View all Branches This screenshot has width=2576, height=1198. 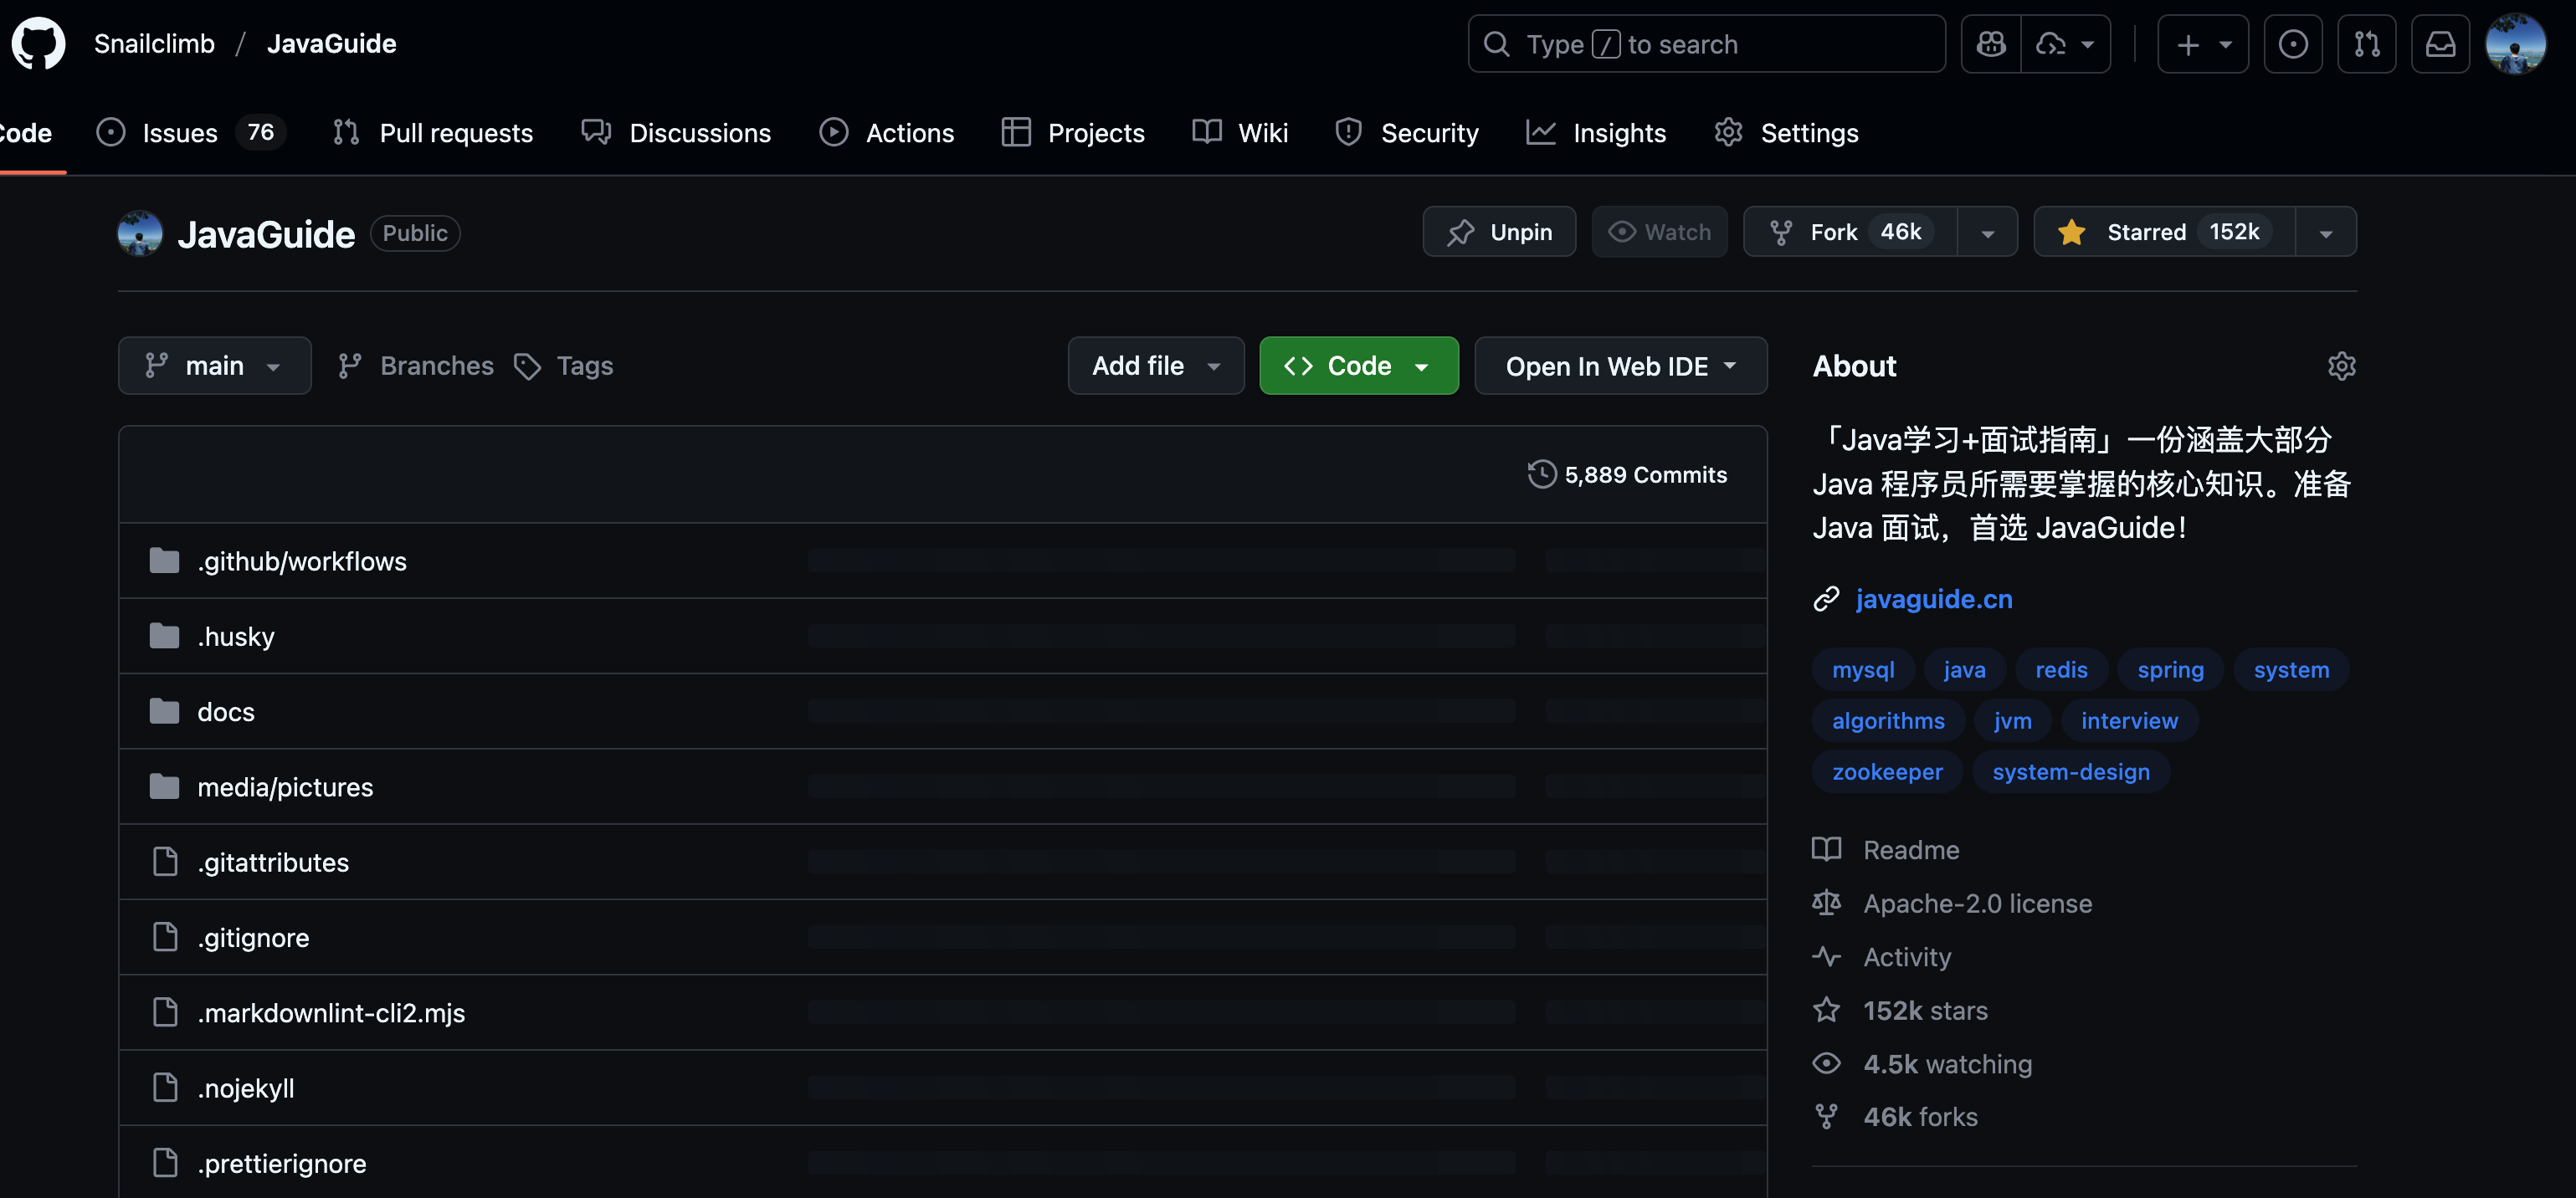416,366
